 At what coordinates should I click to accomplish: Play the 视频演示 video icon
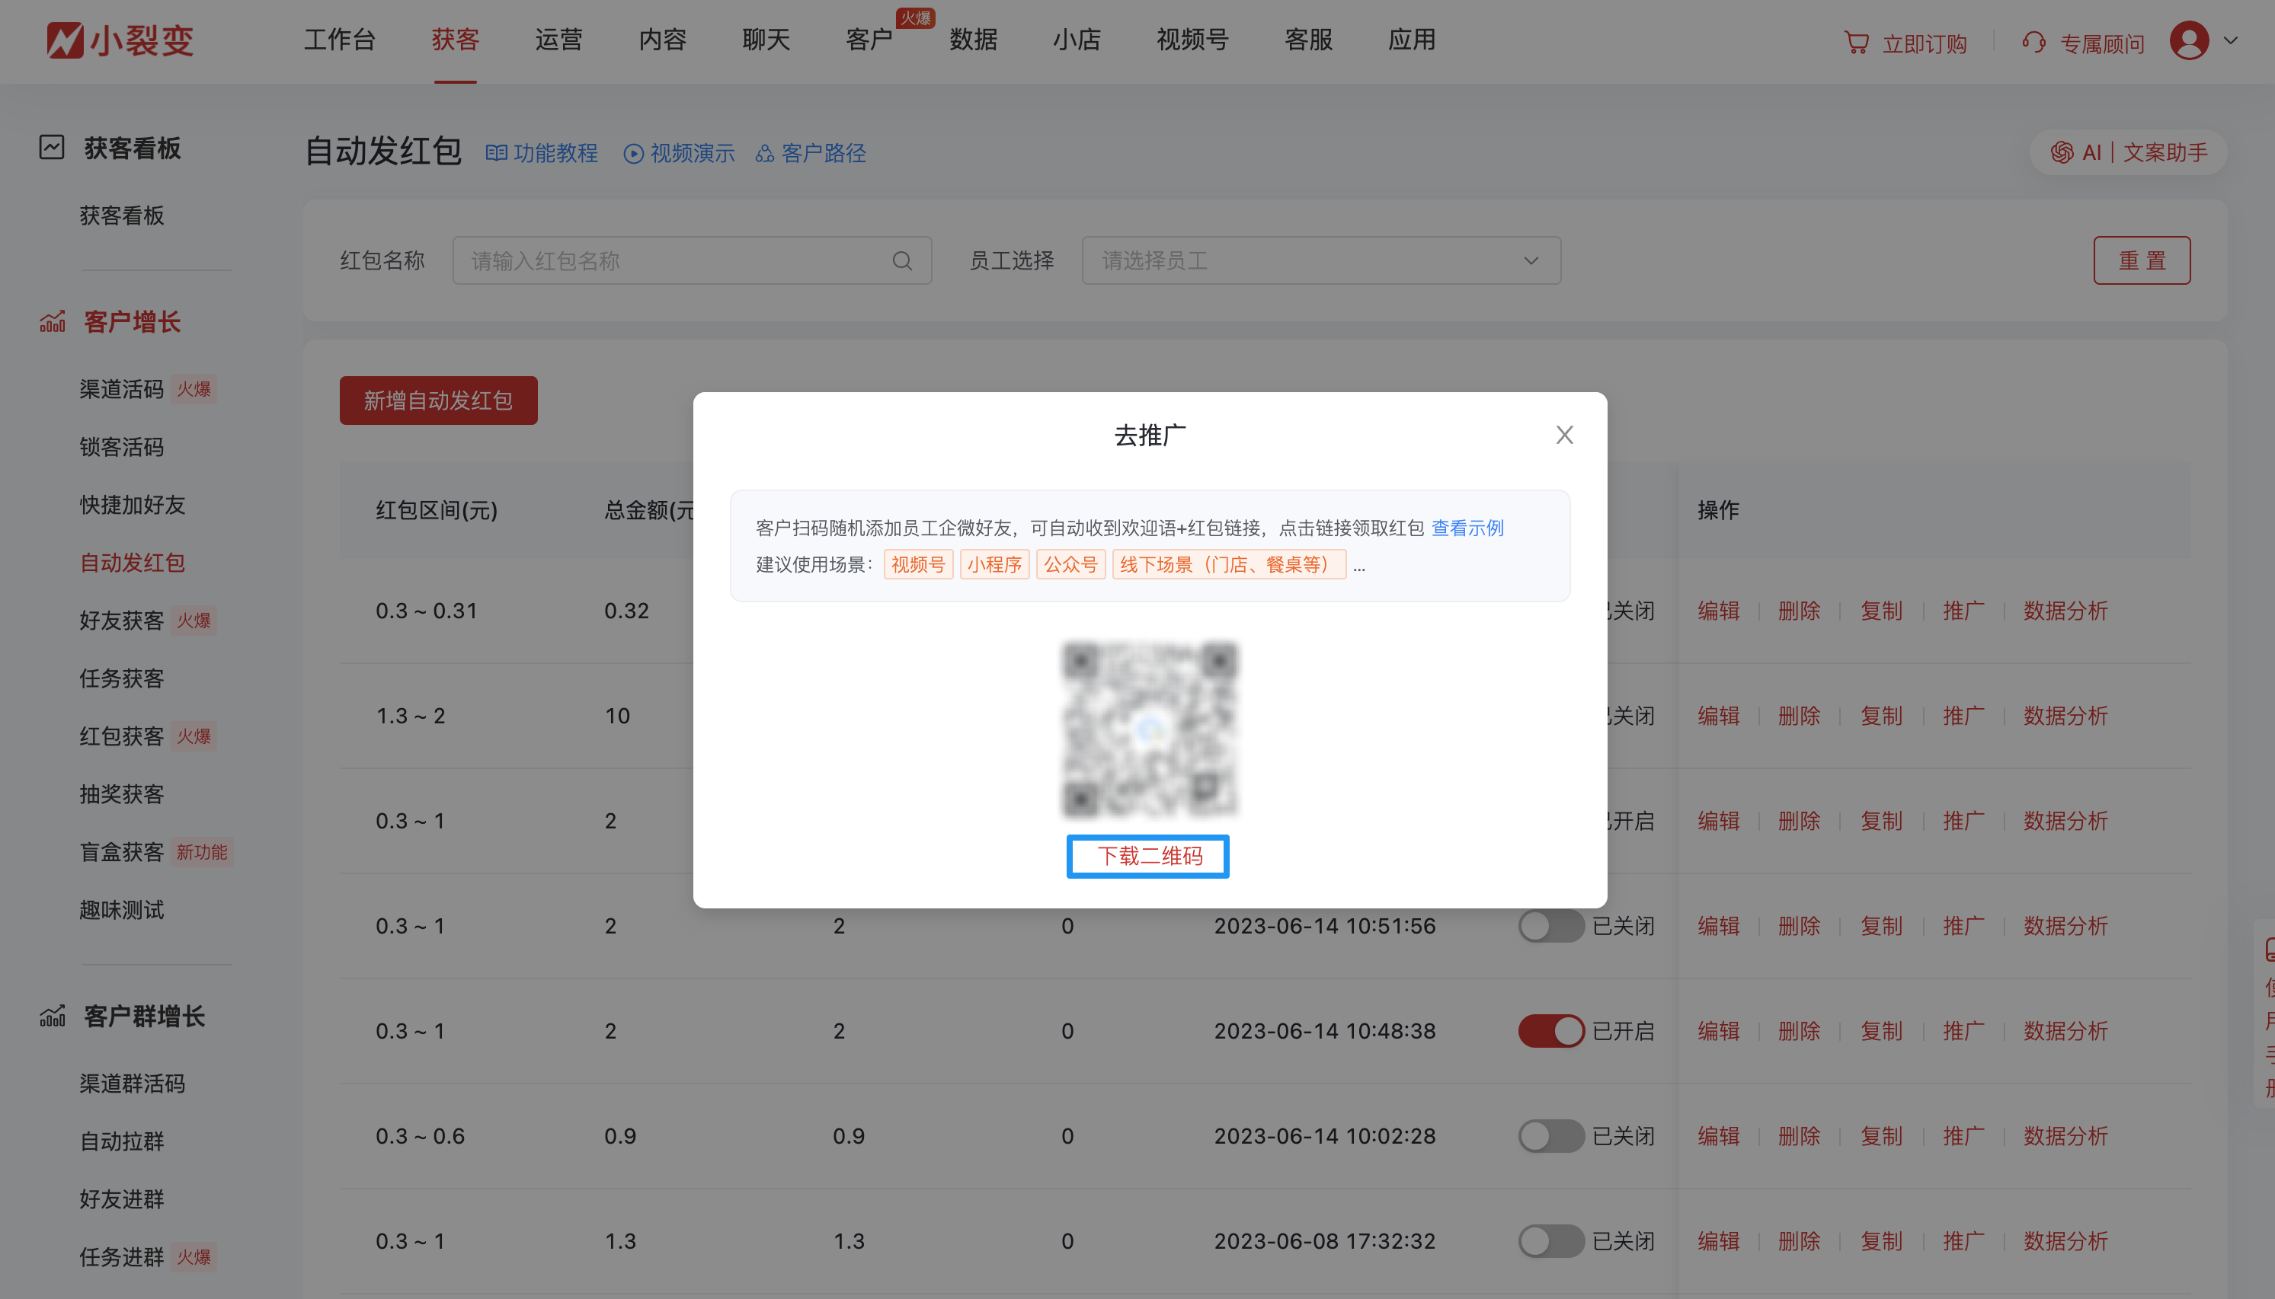click(633, 154)
